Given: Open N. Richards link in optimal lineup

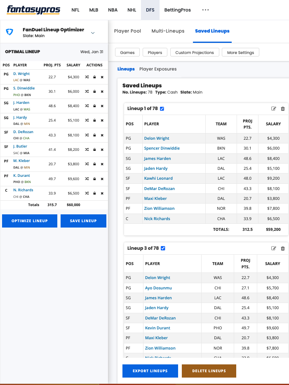Looking at the screenshot, I should [x=23, y=190].
